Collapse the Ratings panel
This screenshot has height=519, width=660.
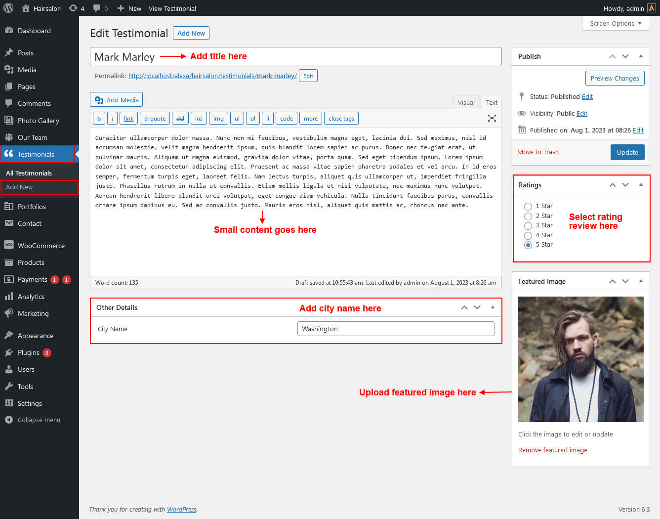pos(641,185)
